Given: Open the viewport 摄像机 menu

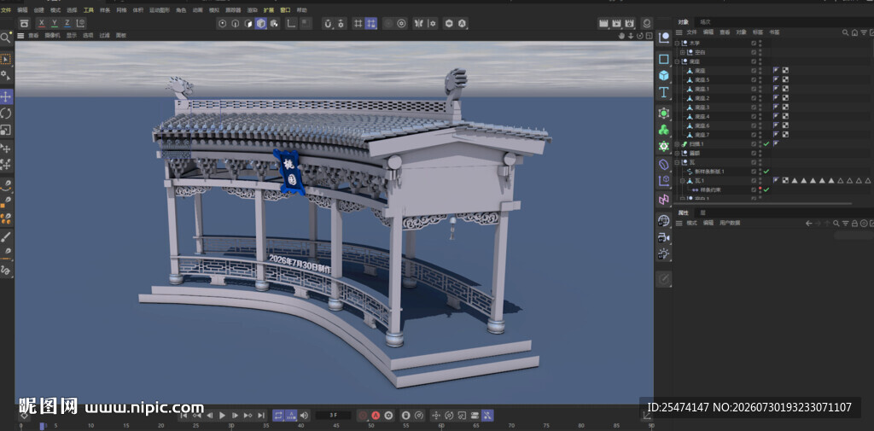Looking at the screenshot, I should pyautogui.click(x=52, y=35).
